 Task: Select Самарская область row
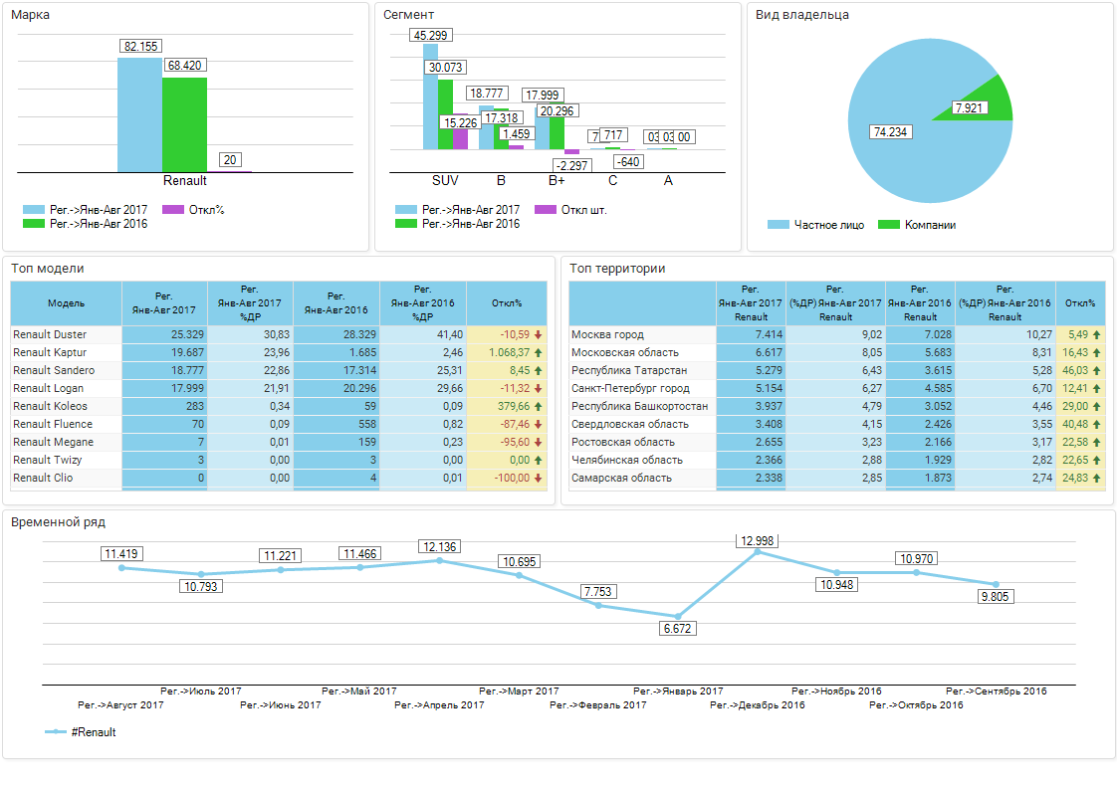837,478
